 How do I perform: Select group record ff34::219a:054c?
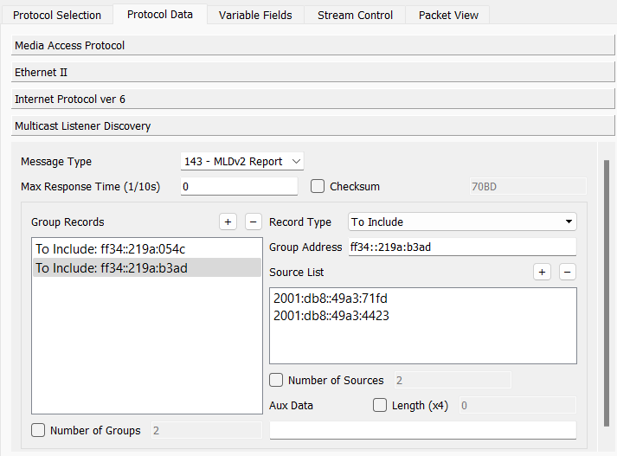110,249
